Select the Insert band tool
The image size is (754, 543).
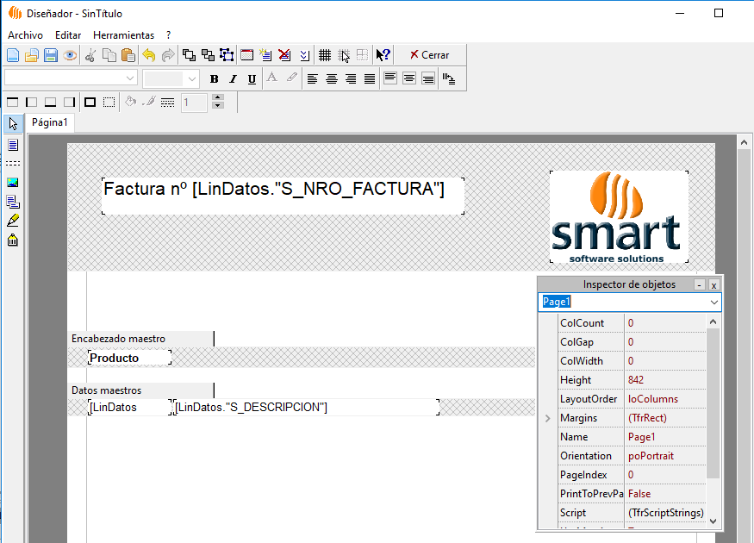click(12, 164)
